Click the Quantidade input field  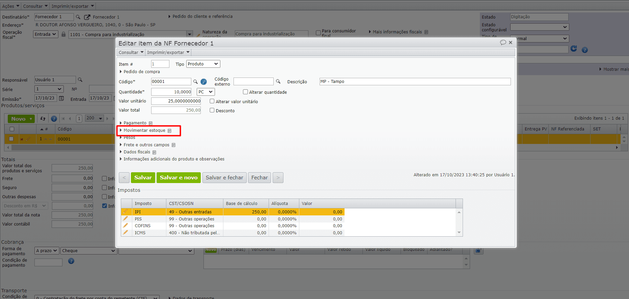171,92
